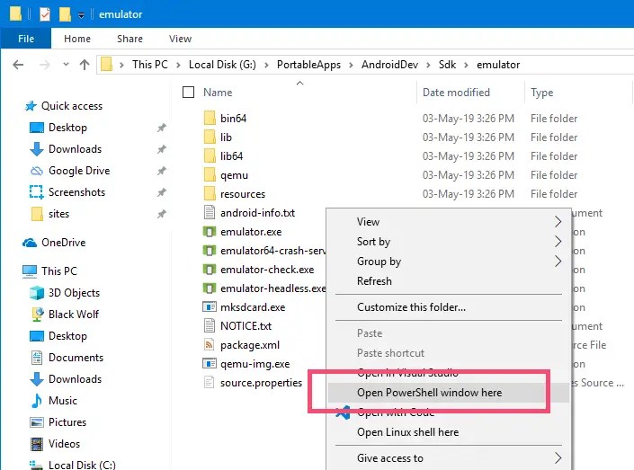Expand the chevron after PortableApps breadcrumb
This screenshot has width=634, height=470.
point(351,65)
